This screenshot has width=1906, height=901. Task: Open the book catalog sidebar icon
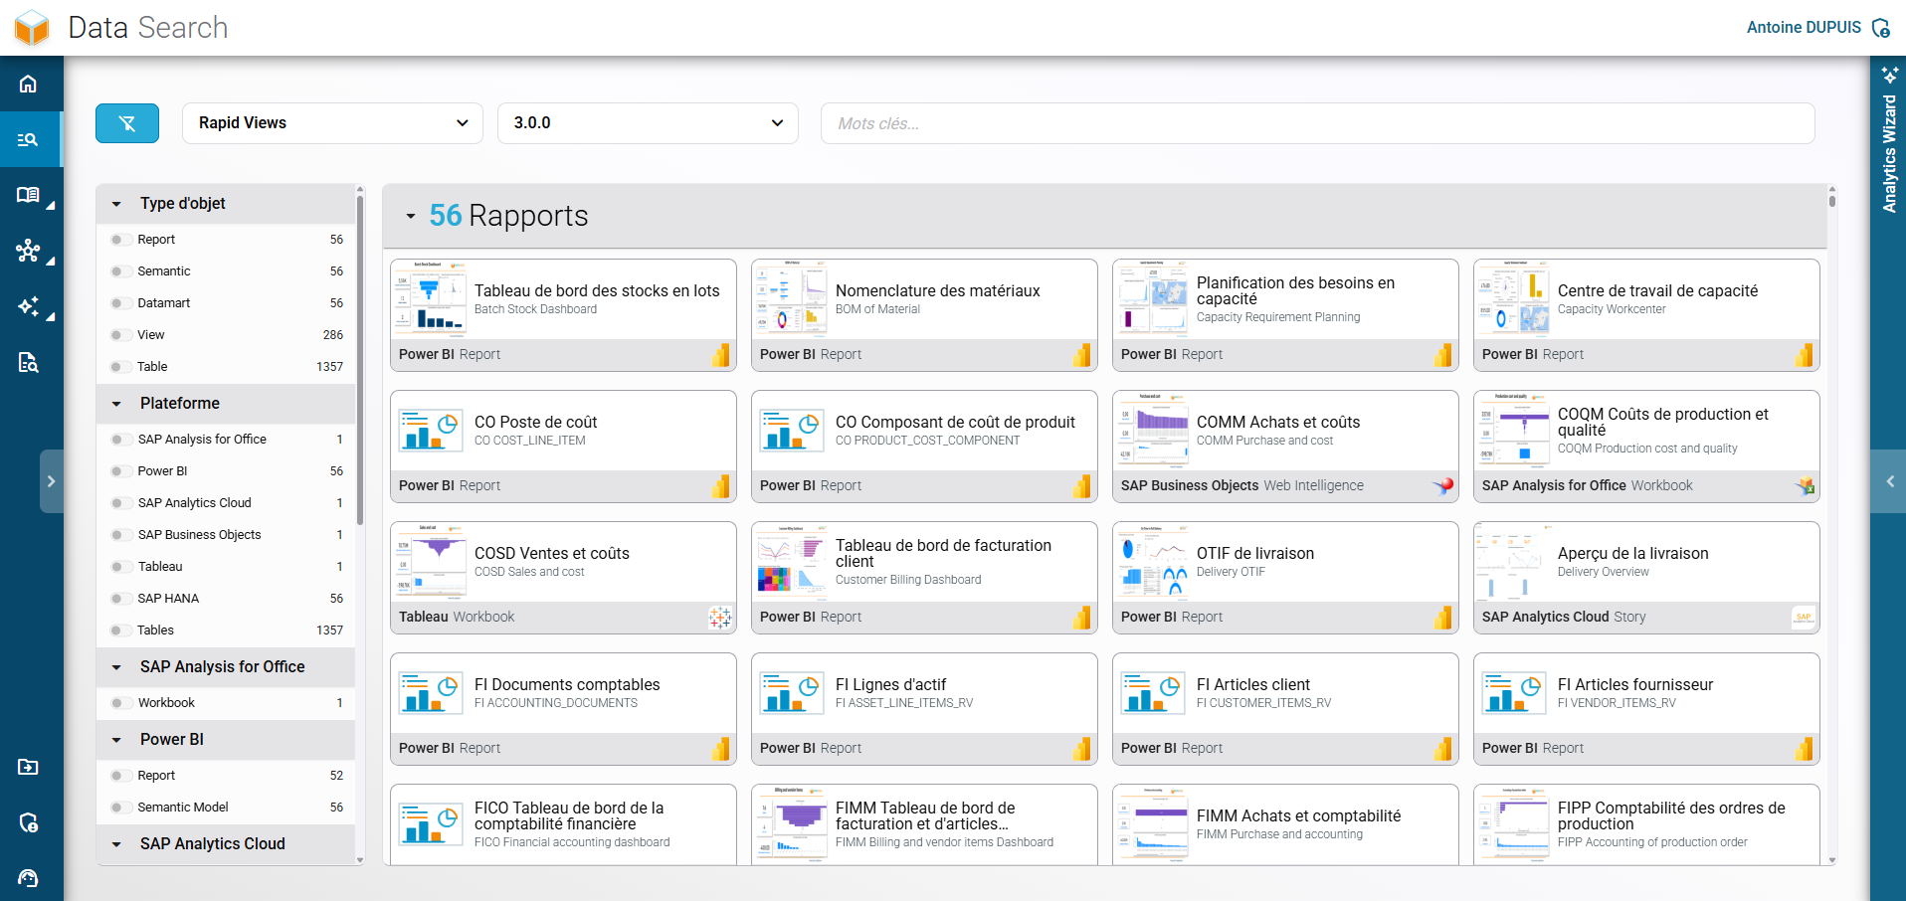point(28,195)
